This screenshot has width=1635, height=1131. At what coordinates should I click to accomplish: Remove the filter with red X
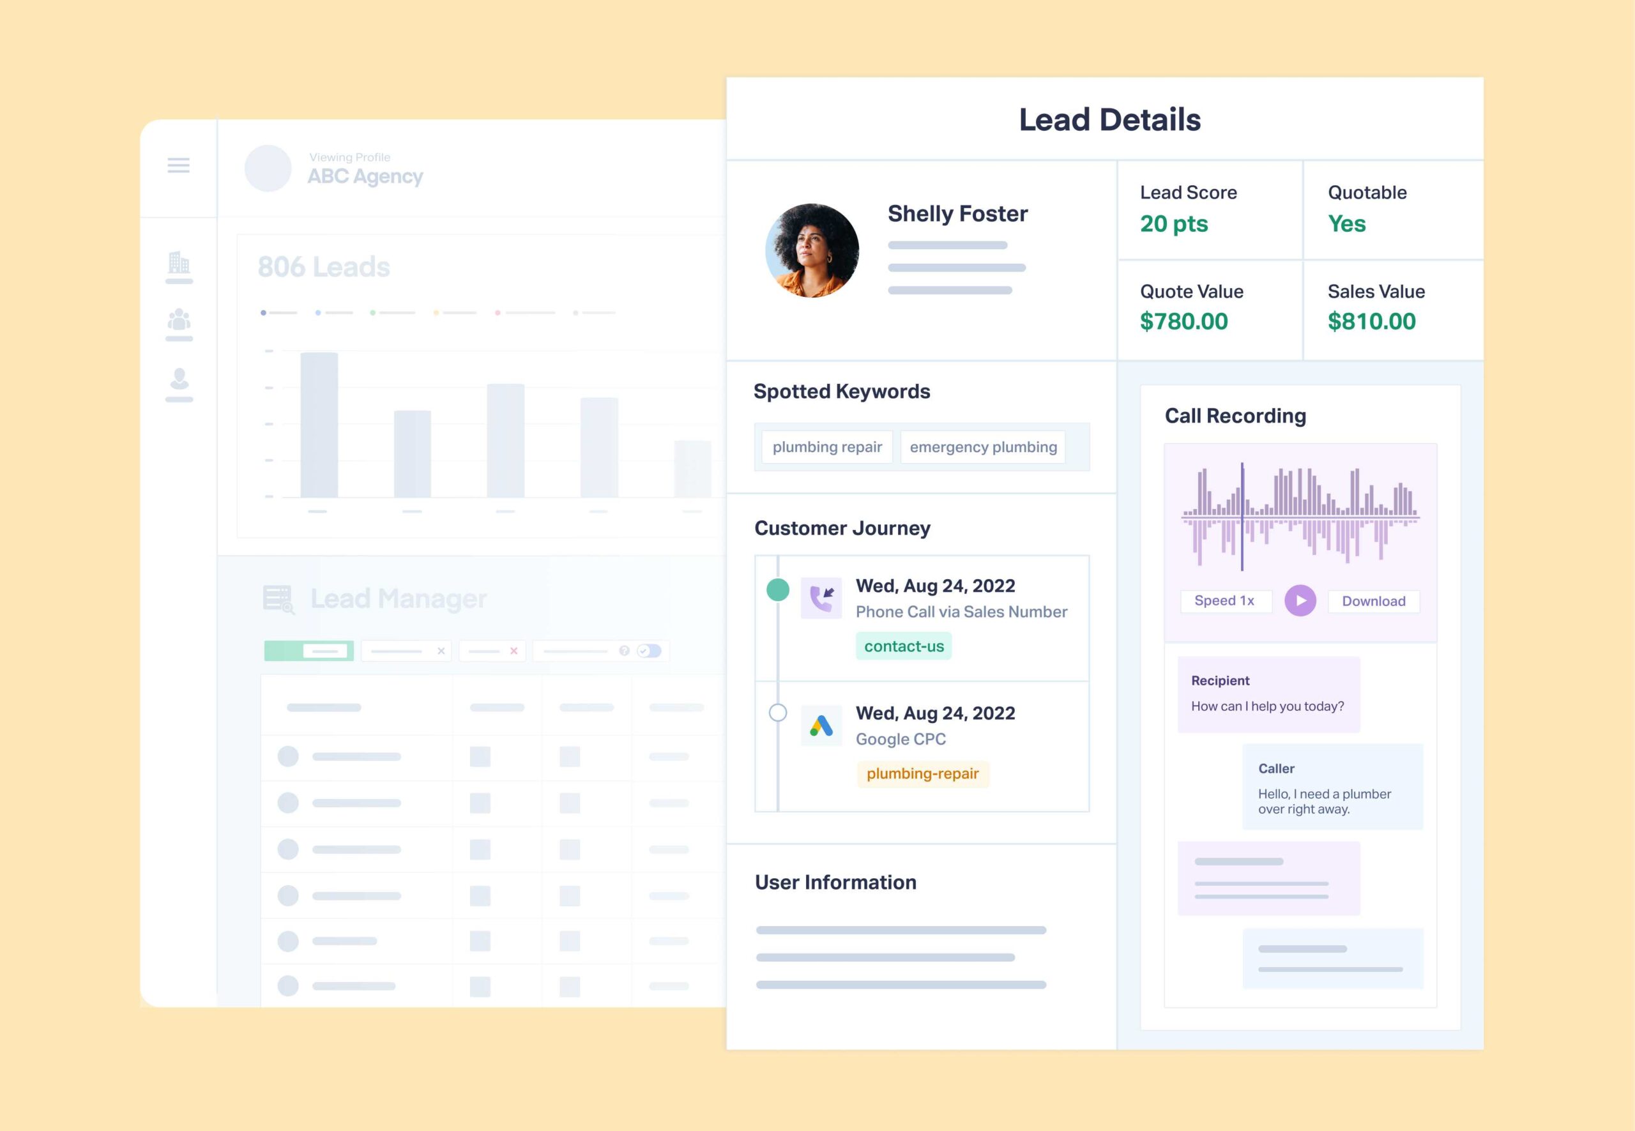[514, 651]
